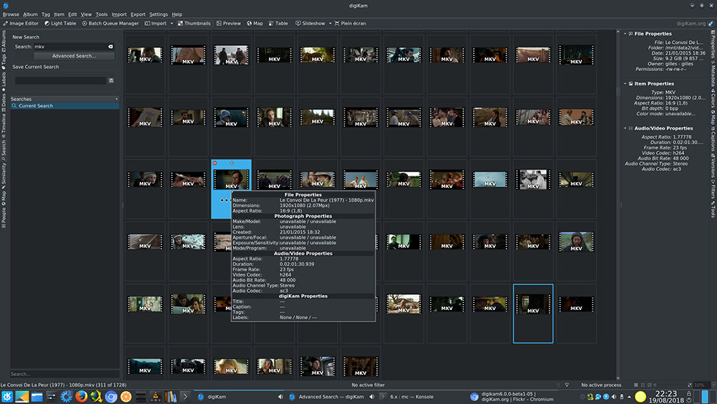Open the Import dropdown arrow
The width and height of the screenshot is (717, 404).
pos(172,23)
